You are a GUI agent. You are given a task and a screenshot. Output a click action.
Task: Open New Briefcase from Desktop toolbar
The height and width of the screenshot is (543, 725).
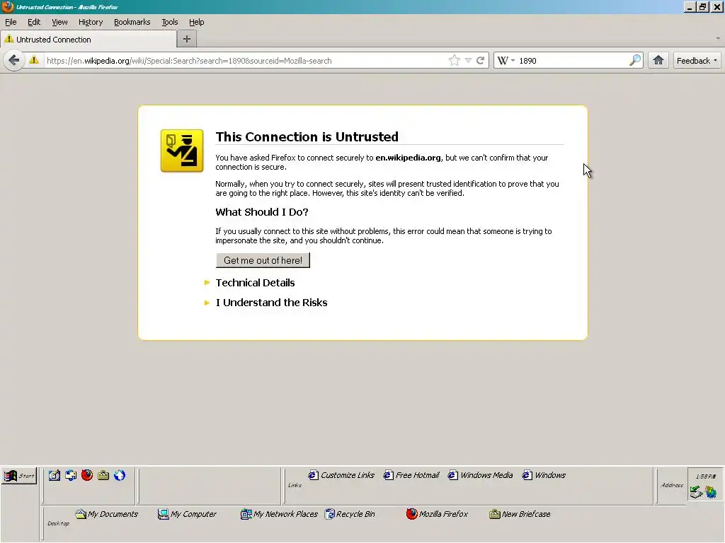pos(520,514)
